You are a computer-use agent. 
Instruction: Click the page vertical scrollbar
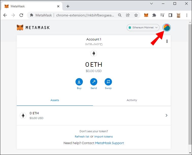[190, 84]
